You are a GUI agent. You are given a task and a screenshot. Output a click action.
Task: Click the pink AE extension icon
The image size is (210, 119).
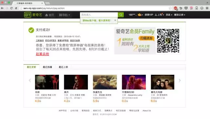point(191,8)
